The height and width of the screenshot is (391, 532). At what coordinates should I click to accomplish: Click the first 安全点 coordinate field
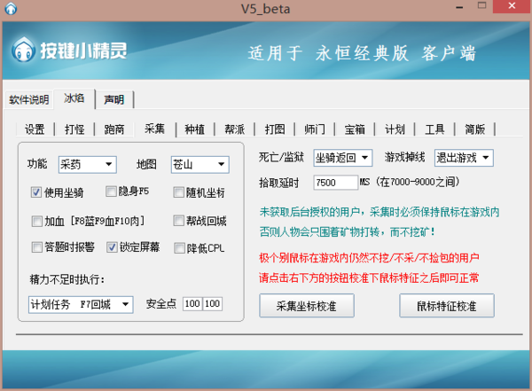(x=192, y=304)
